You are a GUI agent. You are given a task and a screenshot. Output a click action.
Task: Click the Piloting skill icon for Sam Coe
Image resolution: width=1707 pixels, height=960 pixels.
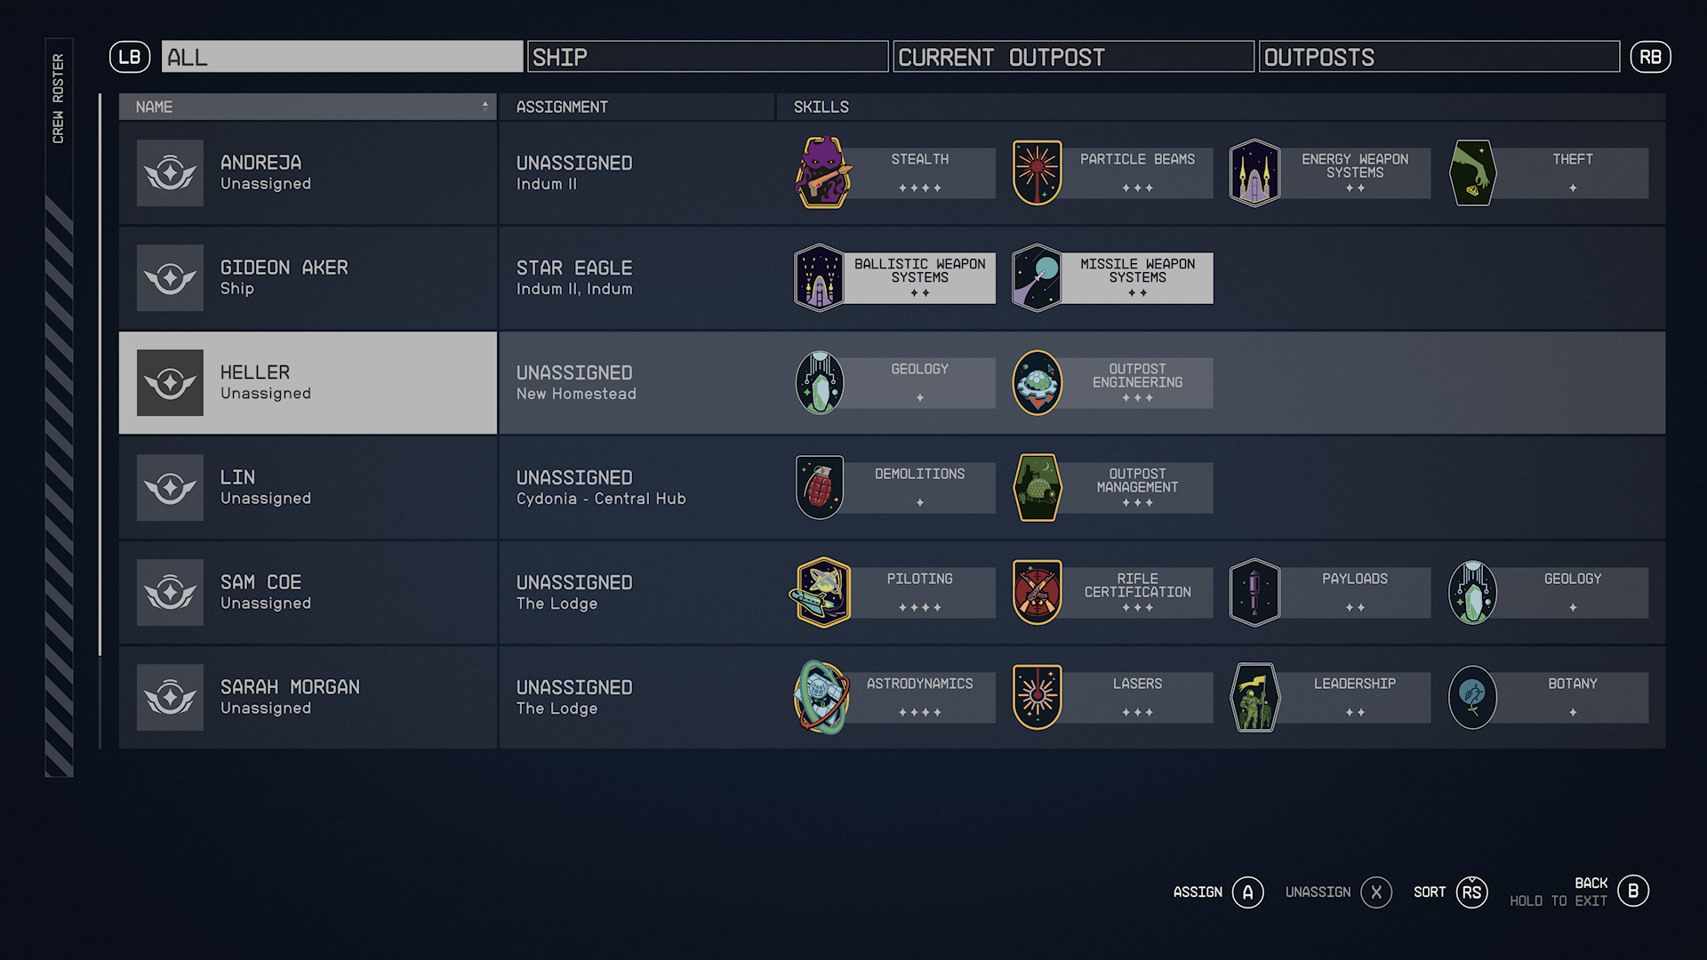coord(821,591)
